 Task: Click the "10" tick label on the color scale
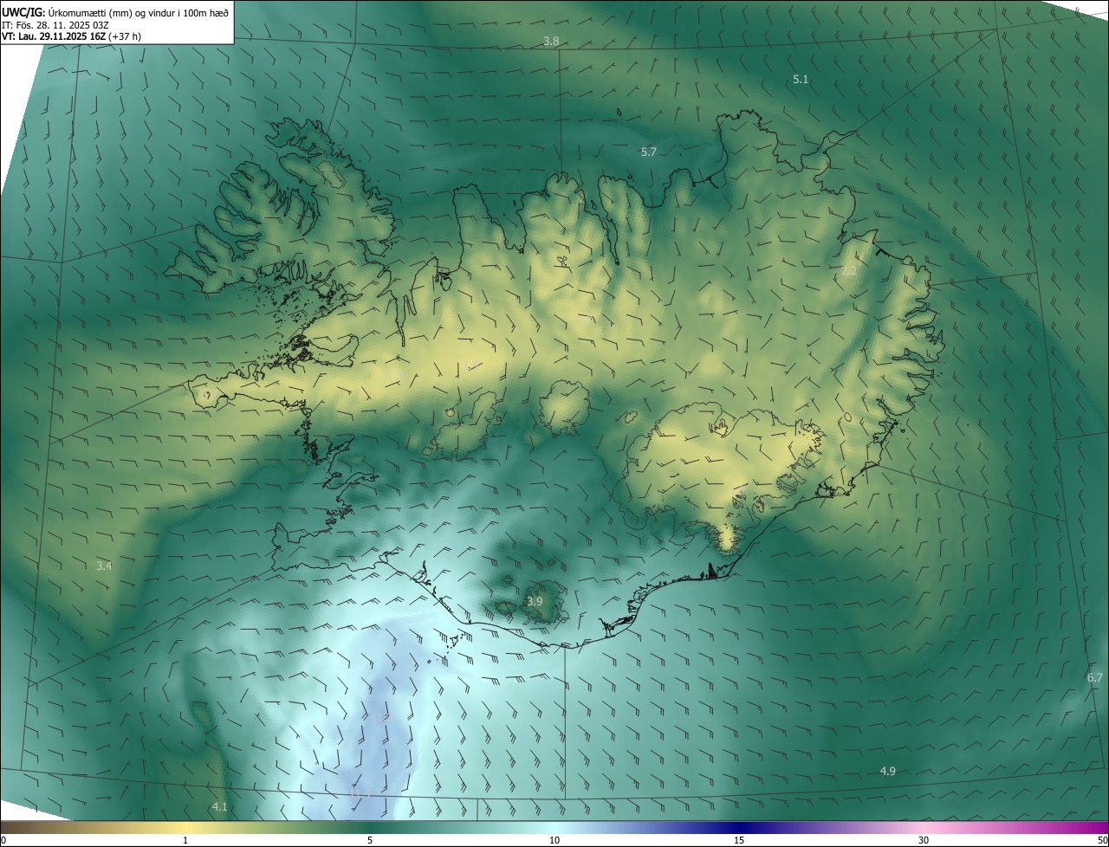(554, 840)
